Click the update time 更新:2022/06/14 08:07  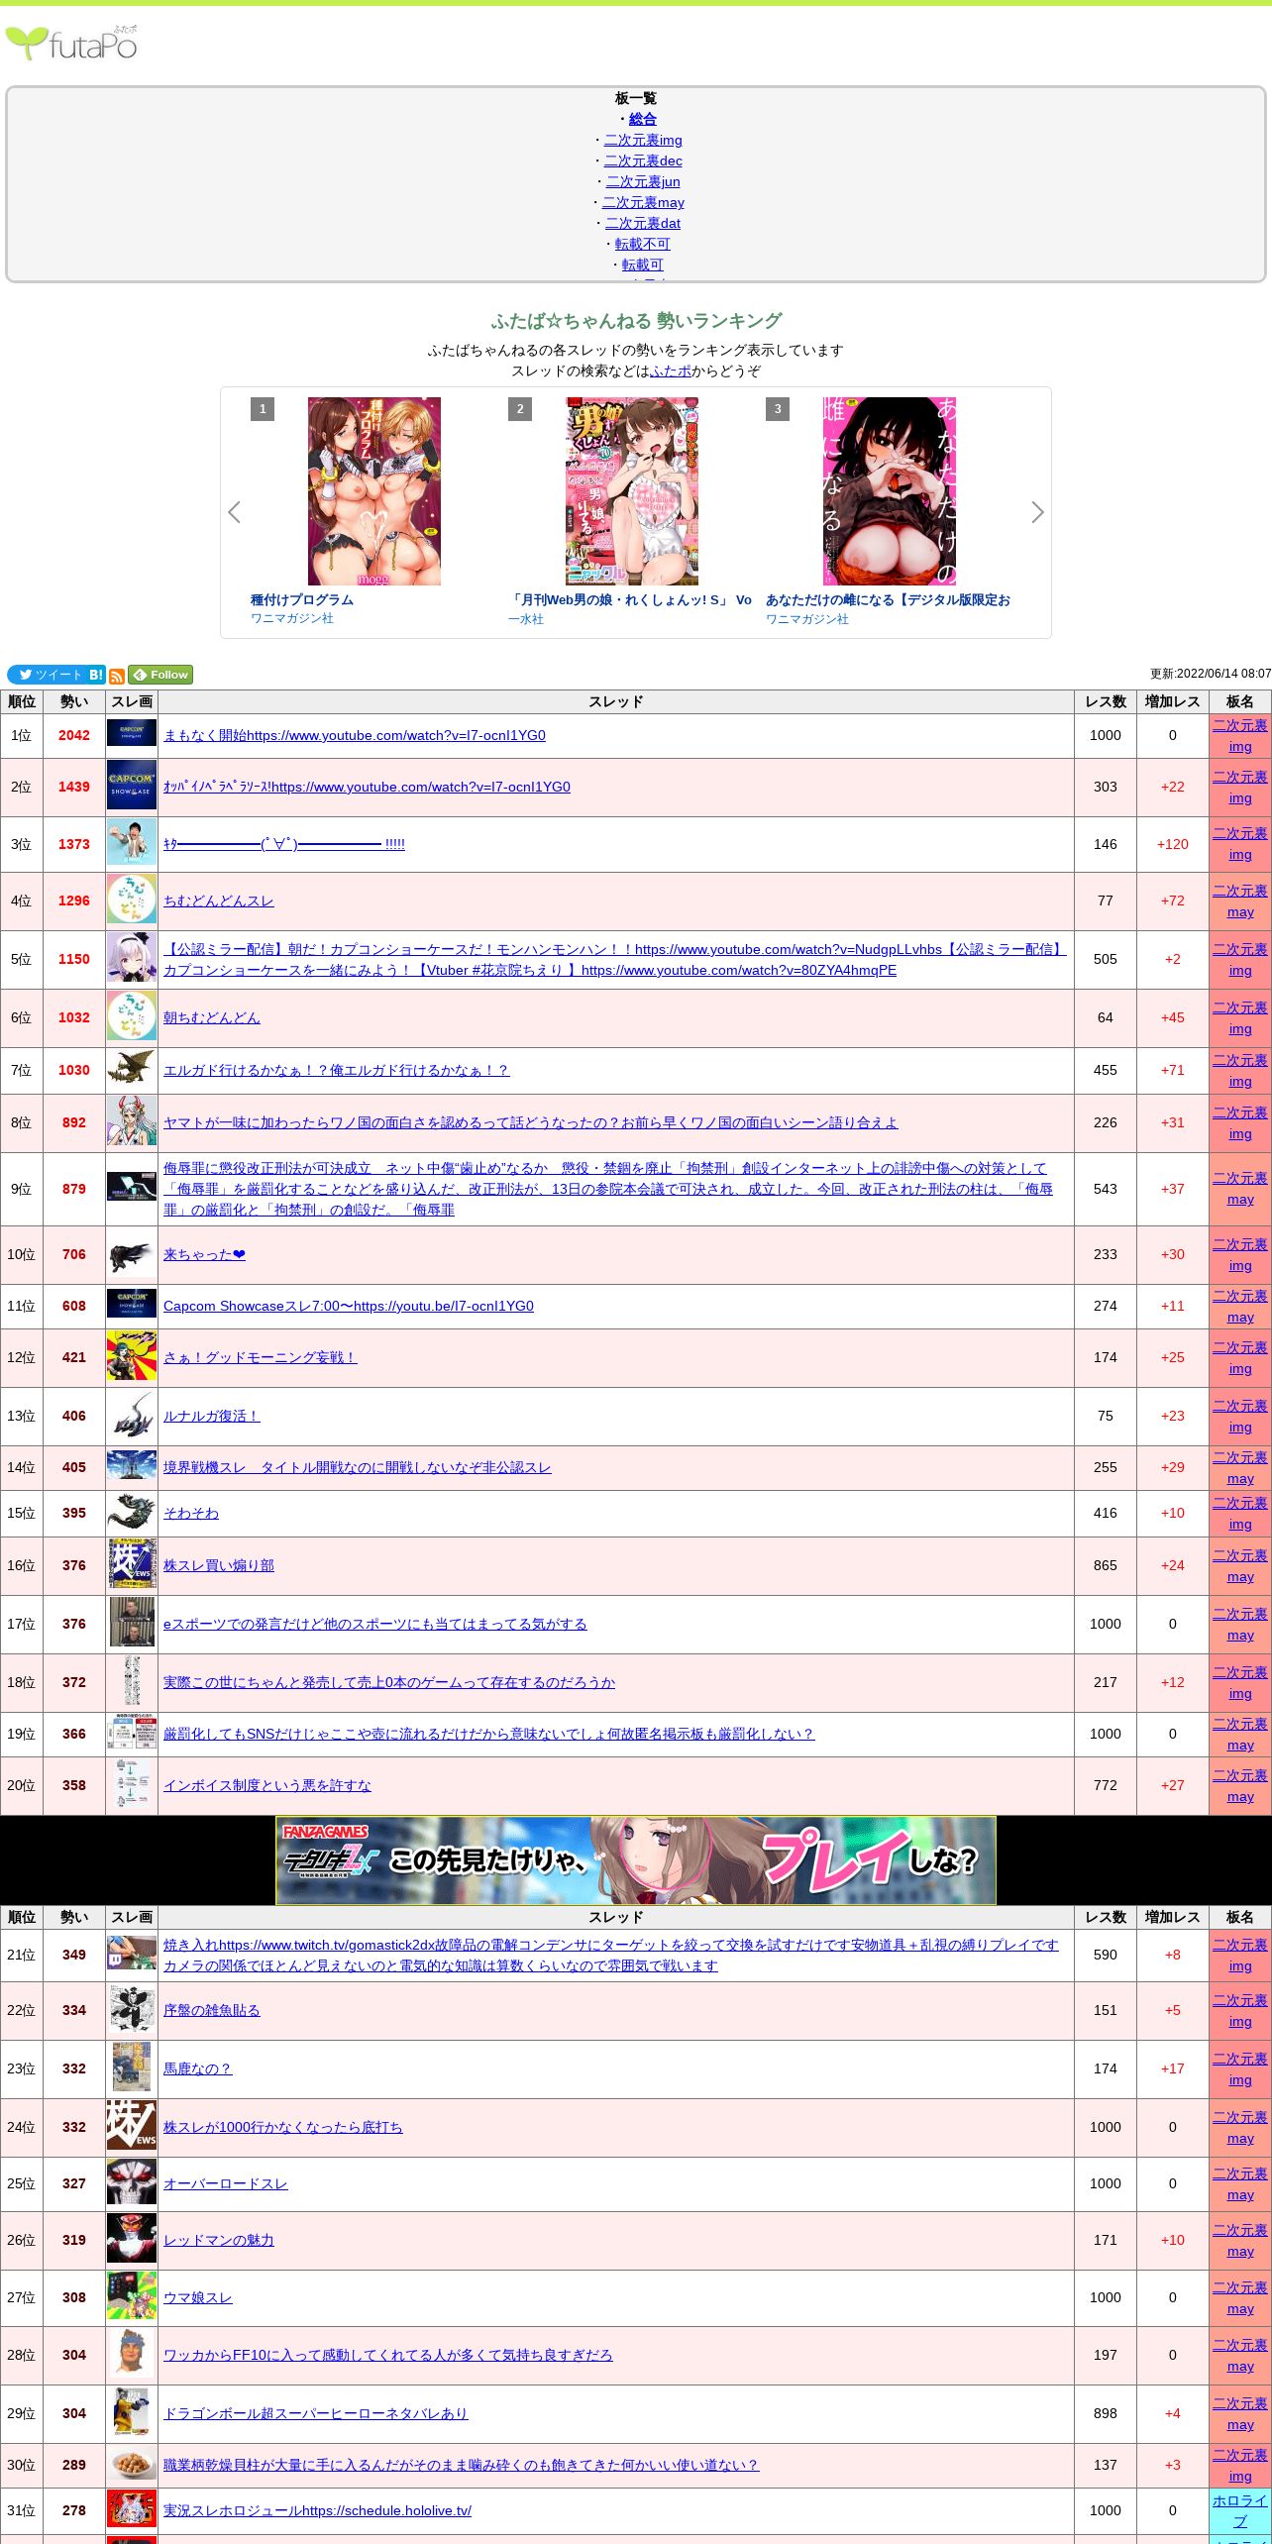1211,674
